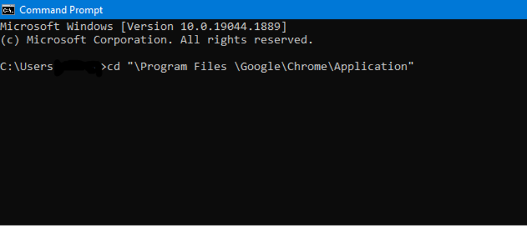Image resolution: width=527 pixels, height=226 pixels.
Task: Open the Command Prompt system menu icon
Action: click(8, 10)
